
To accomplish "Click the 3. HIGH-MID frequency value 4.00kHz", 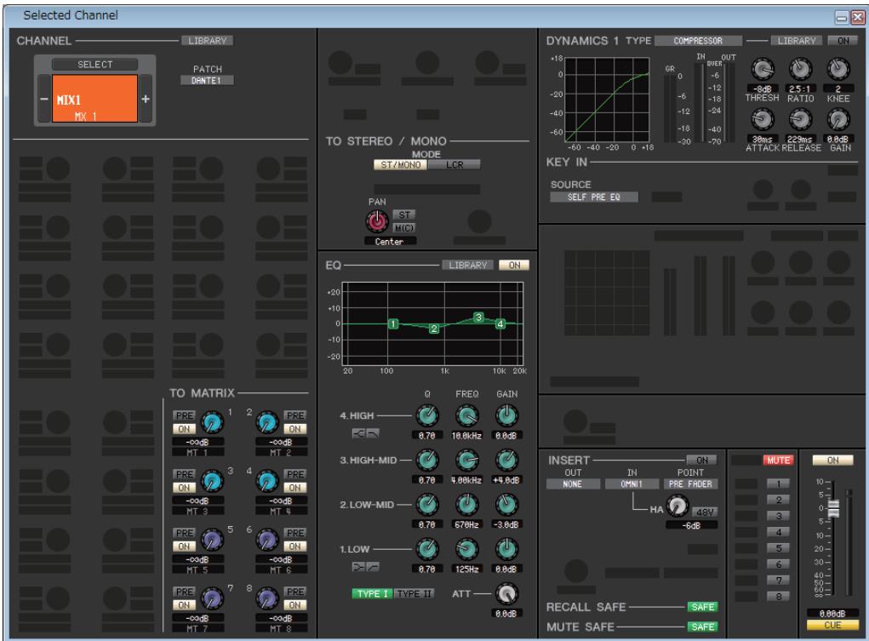I will tap(466, 480).
